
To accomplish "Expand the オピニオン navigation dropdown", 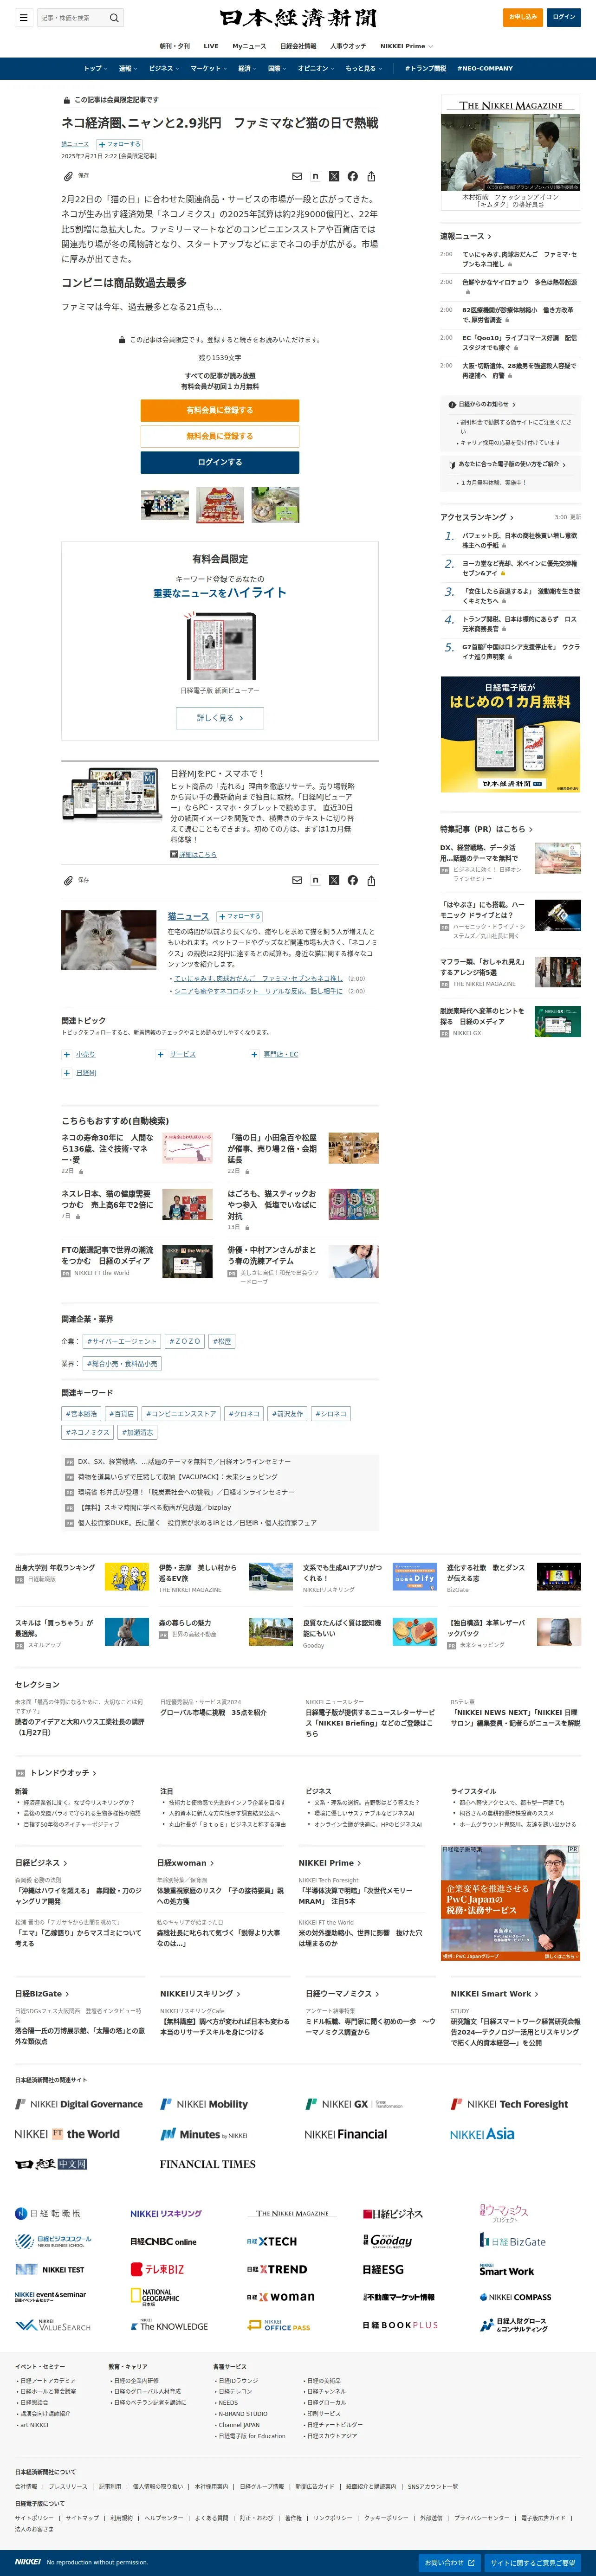I will tap(316, 68).
